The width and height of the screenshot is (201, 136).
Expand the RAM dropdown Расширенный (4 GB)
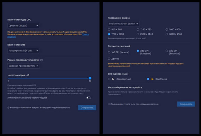[x=23, y=51]
